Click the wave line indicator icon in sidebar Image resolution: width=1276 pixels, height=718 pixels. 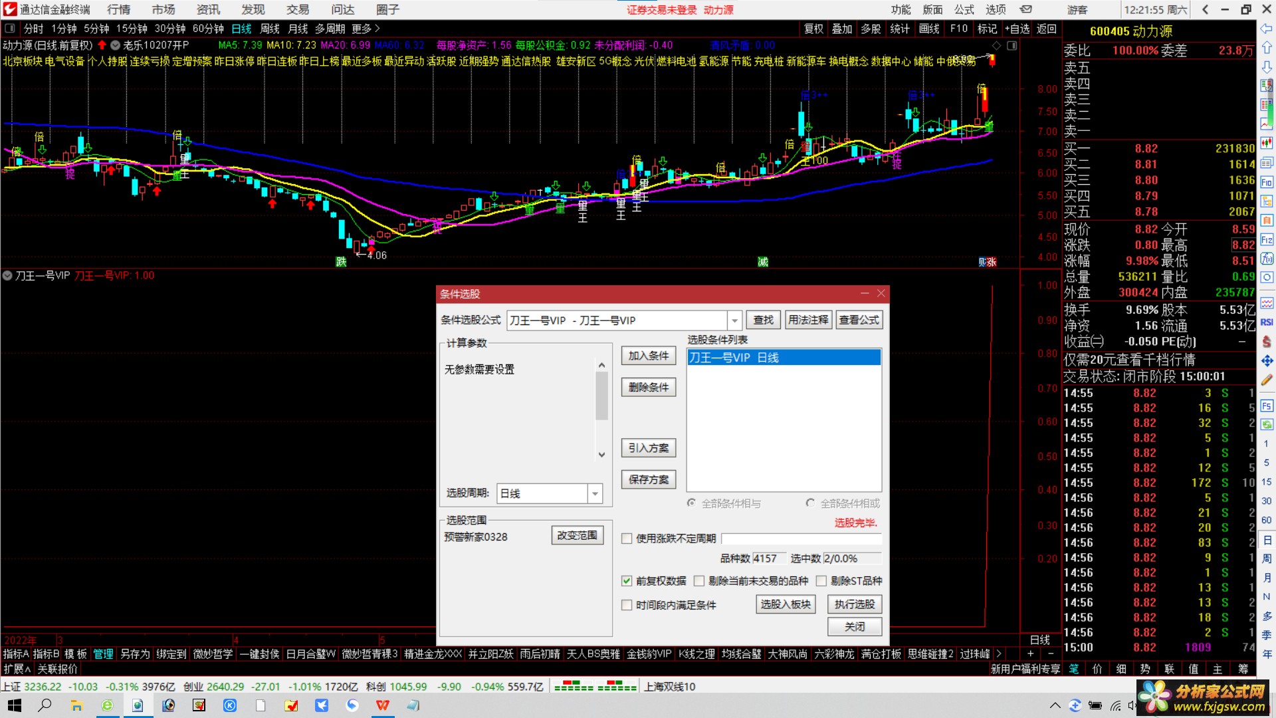[1267, 303]
